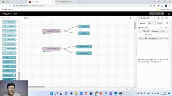This screenshot has height=96, width=172.
Task: Select the notification node in palette
Action: tap(9, 75)
